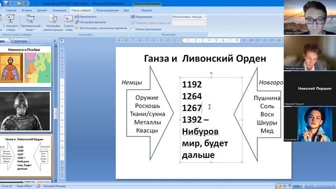This screenshot has height=189, width=336.
Task: Click the 'Средства рисования' contextual tab header
Action: (147, 4)
